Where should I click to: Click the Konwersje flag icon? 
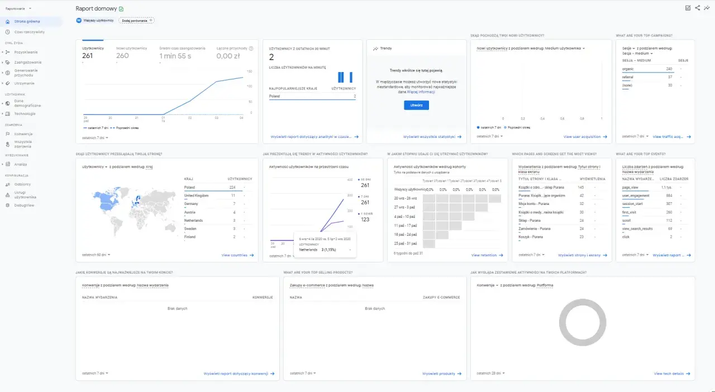tap(8, 134)
